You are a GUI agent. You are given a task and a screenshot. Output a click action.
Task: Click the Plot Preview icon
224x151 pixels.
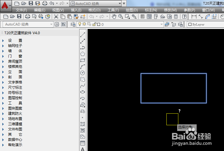[34, 17]
